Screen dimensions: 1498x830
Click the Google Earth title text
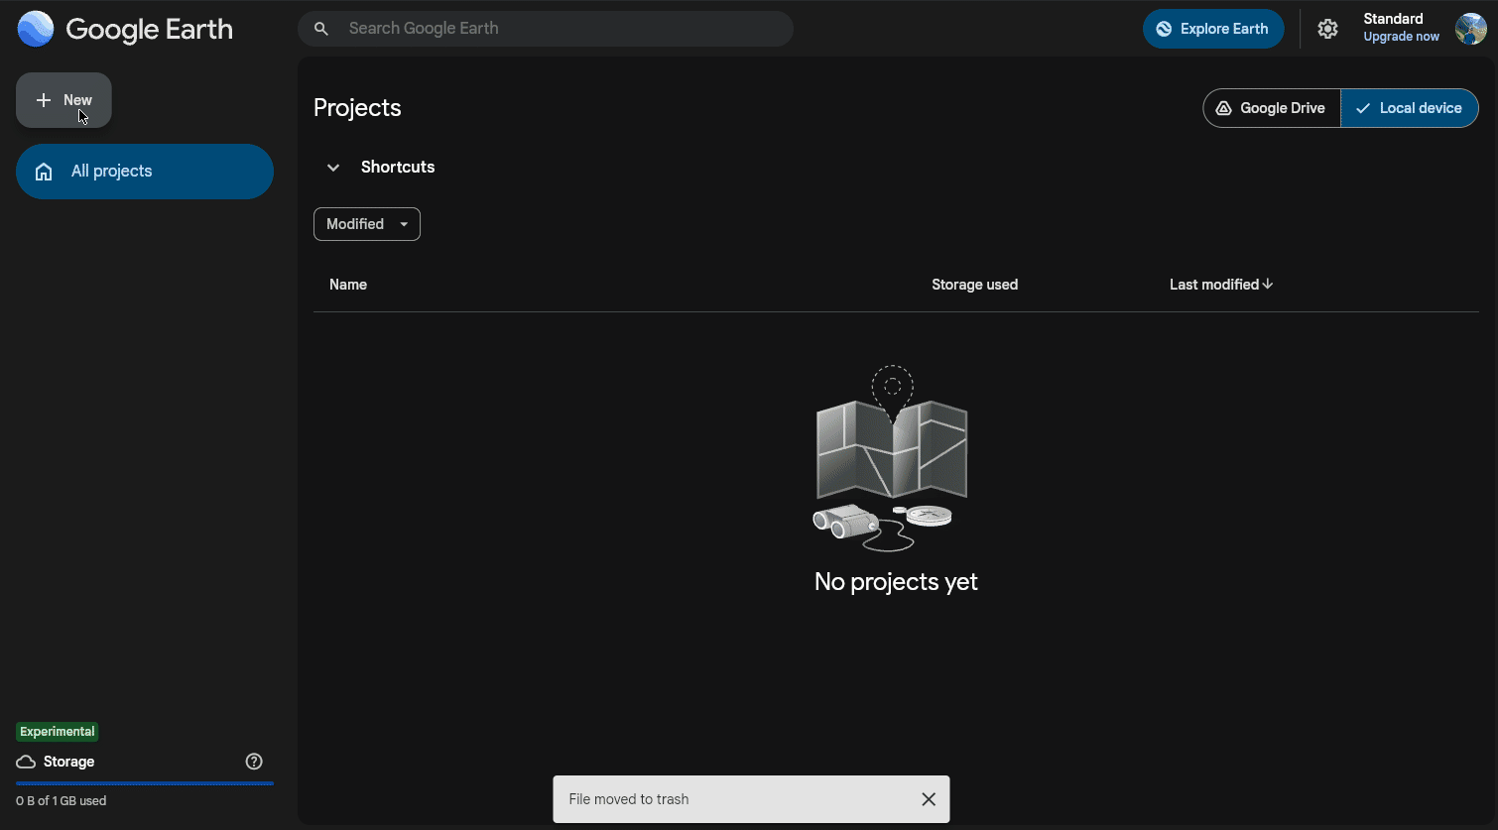(150, 30)
